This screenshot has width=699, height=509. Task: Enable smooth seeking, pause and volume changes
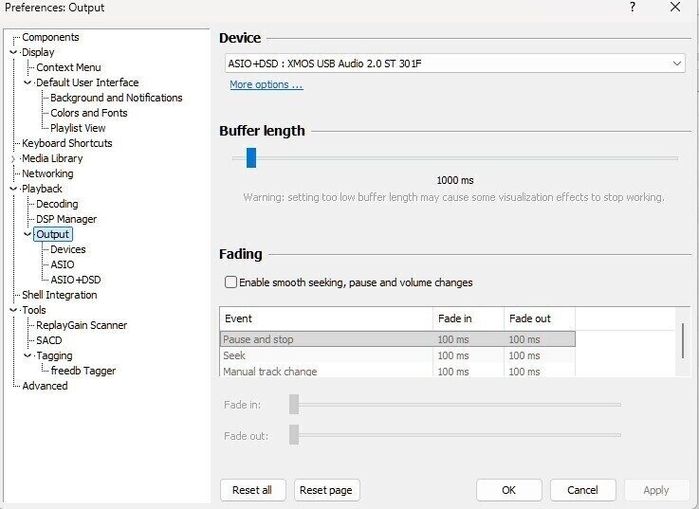(x=230, y=282)
